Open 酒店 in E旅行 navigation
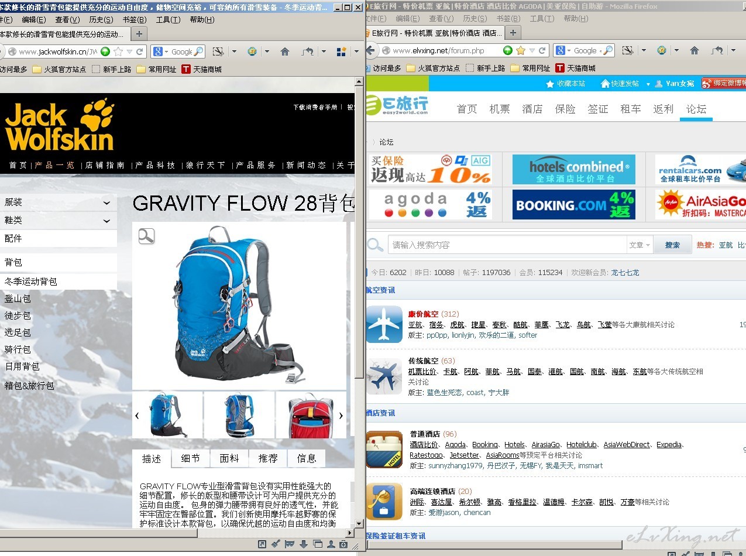Image resolution: width=746 pixels, height=556 pixels. click(532, 109)
